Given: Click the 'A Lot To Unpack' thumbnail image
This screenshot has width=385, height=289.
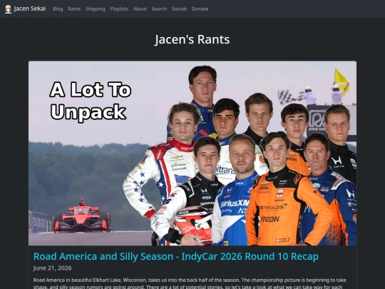Looking at the screenshot, I should [192, 153].
